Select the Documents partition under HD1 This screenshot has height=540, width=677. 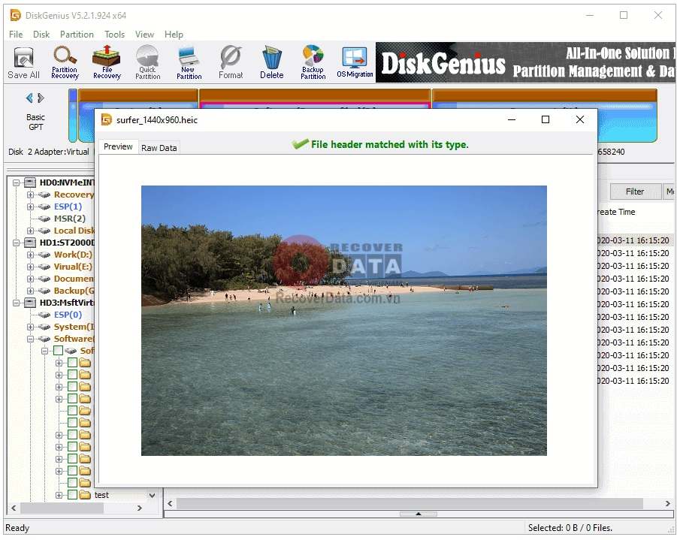click(x=74, y=279)
